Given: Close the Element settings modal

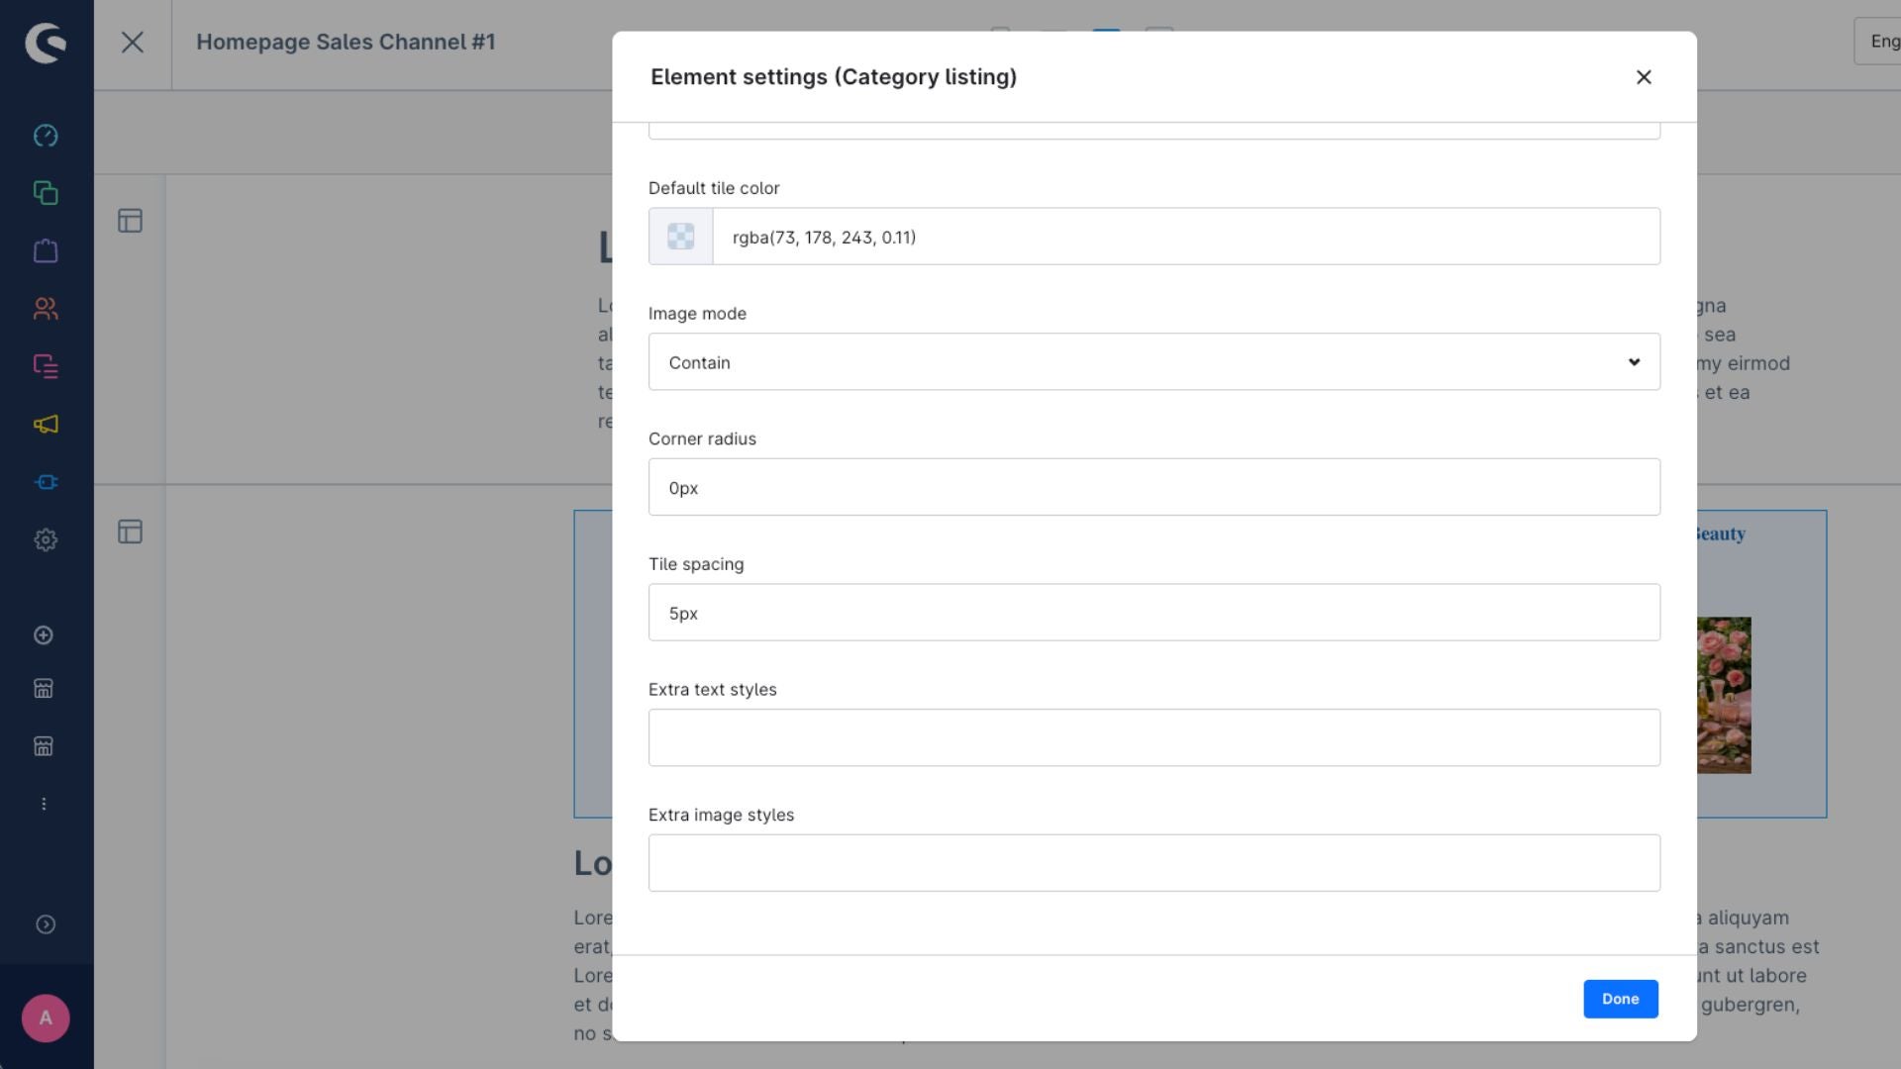Looking at the screenshot, I should point(1644,77).
